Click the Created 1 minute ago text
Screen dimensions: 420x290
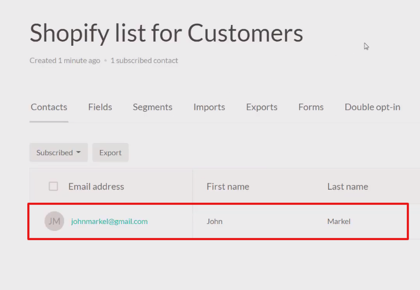[65, 61]
